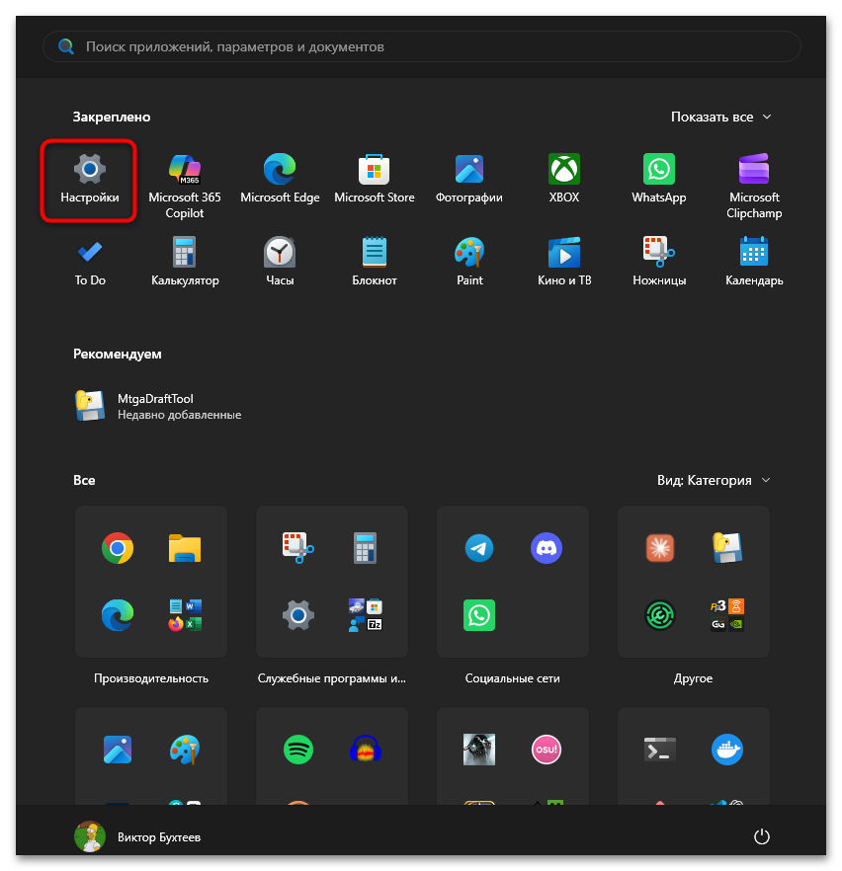Open Кино и ТВ
Viewport: 842px width, 871px height.
564,261
